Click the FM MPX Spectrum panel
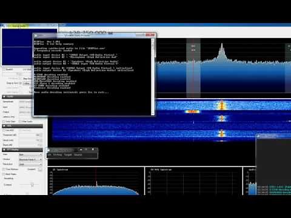This screenshot has width=291, height=218. [194, 180]
